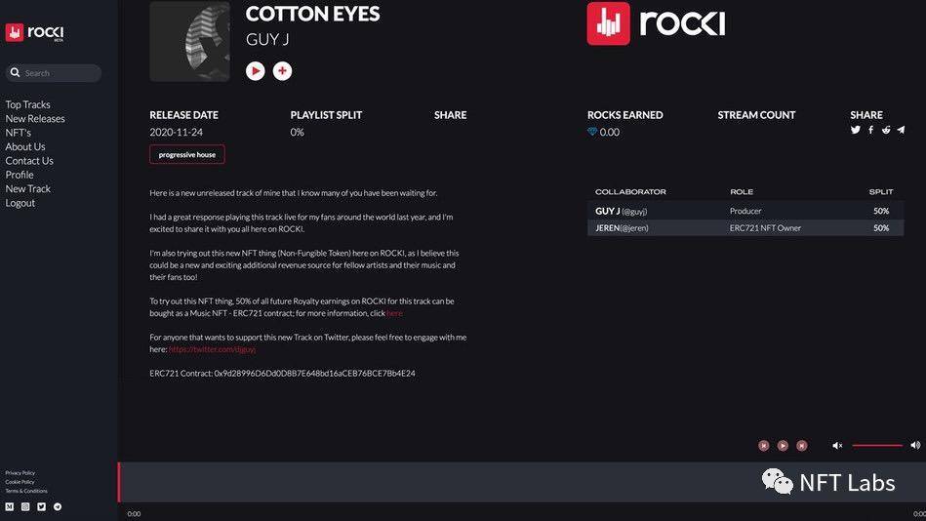Skip to previous track in player
Screen dimensions: 926x521
coord(764,445)
